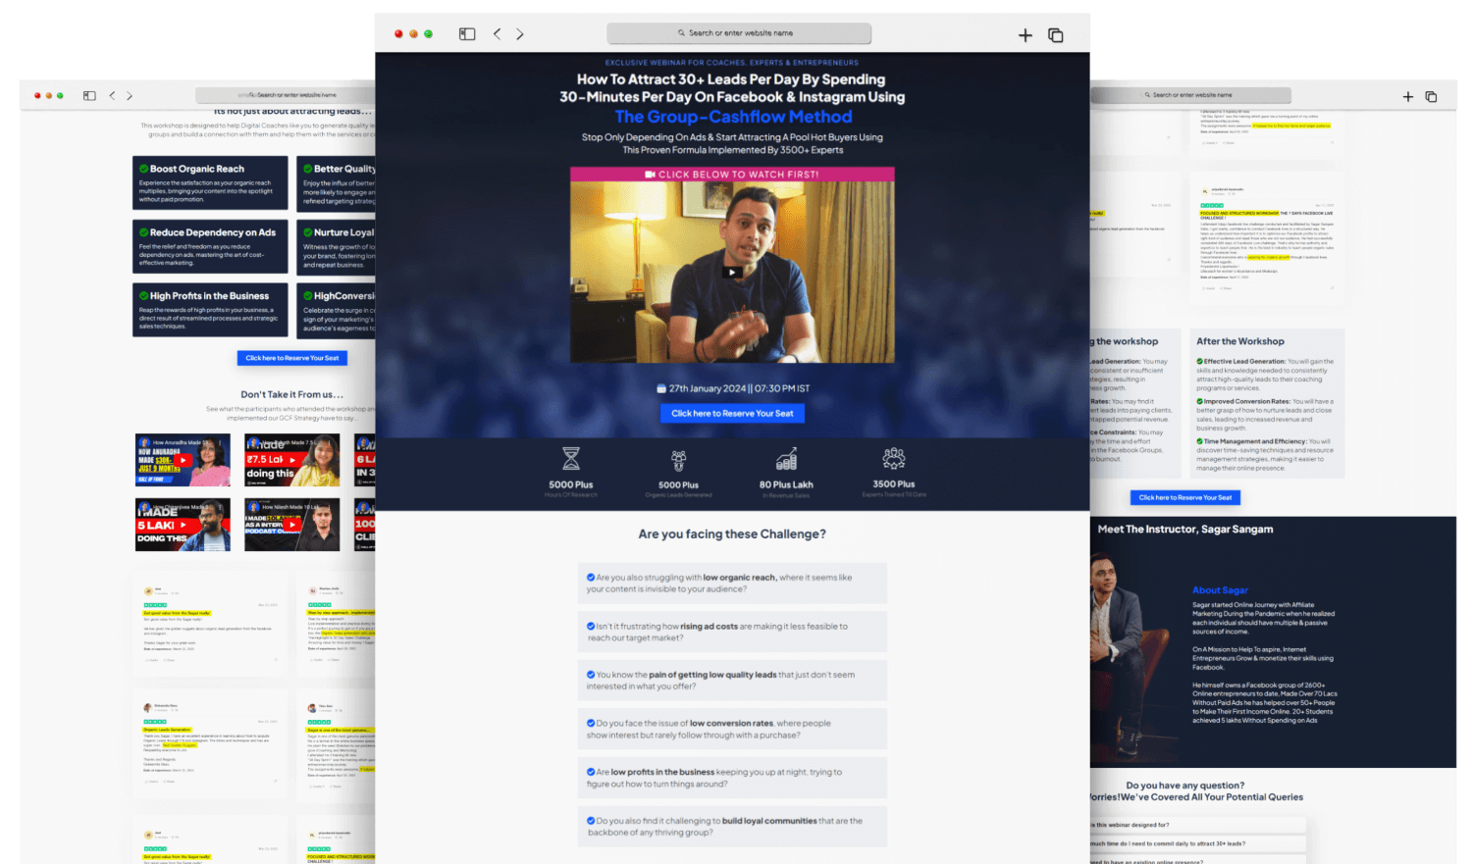1472x864 pixels.
Task: Open a new tab in the right window
Action: 1408,97
